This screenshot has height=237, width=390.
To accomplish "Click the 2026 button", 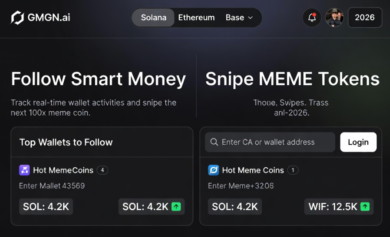I will 365,18.
